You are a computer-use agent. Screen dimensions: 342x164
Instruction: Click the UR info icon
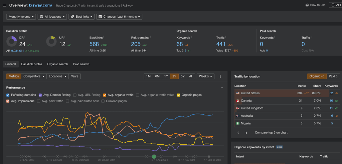[x=65, y=37]
